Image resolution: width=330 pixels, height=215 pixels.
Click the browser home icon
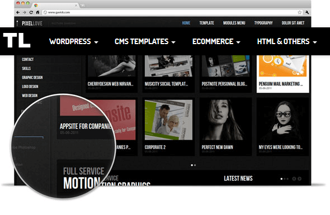point(37,12)
